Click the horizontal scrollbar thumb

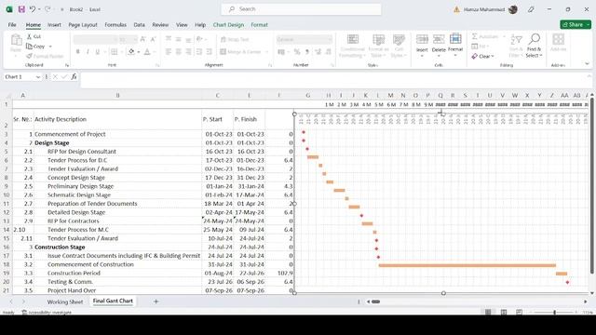pyautogui.click(x=375, y=301)
